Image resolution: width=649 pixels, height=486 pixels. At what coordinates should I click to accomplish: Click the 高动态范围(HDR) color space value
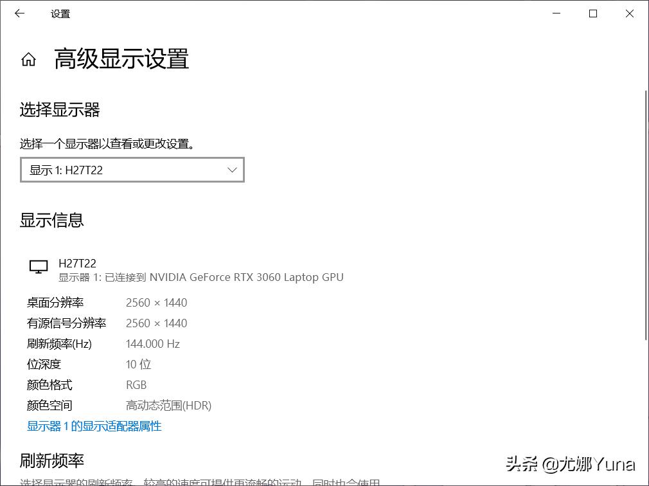click(169, 405)
